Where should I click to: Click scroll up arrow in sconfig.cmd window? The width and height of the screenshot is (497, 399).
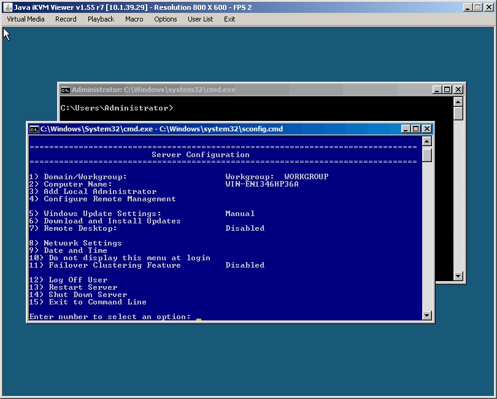coord(427,141)
